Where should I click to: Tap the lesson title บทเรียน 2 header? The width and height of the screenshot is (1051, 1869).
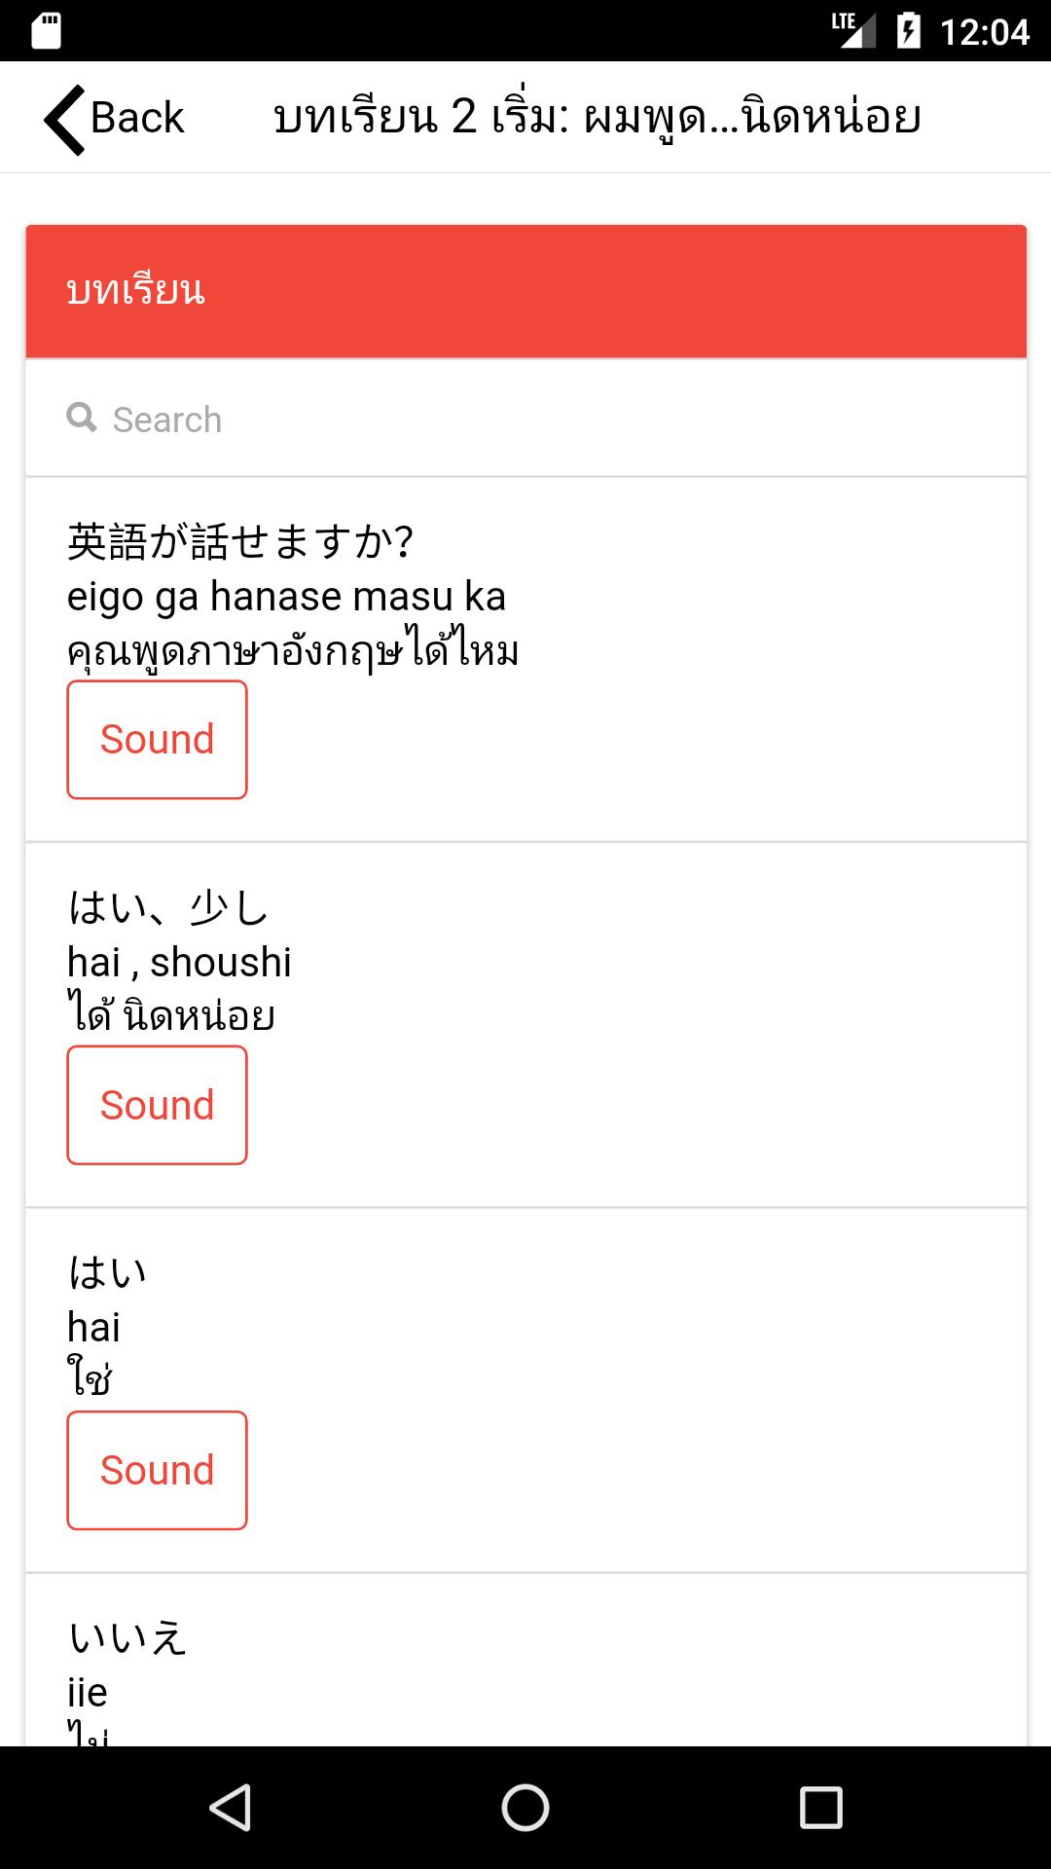pos(597,119)
